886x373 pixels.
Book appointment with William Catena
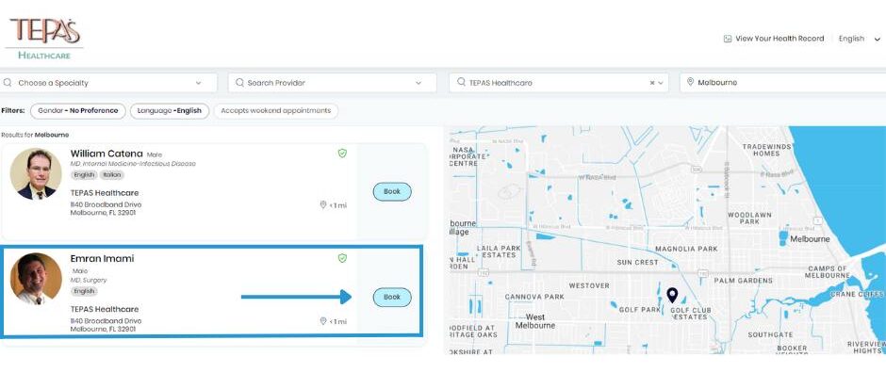[392, 192]
